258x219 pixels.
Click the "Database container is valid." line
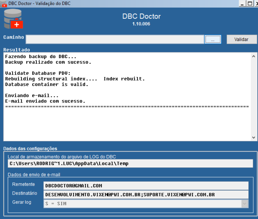(47, 84)
